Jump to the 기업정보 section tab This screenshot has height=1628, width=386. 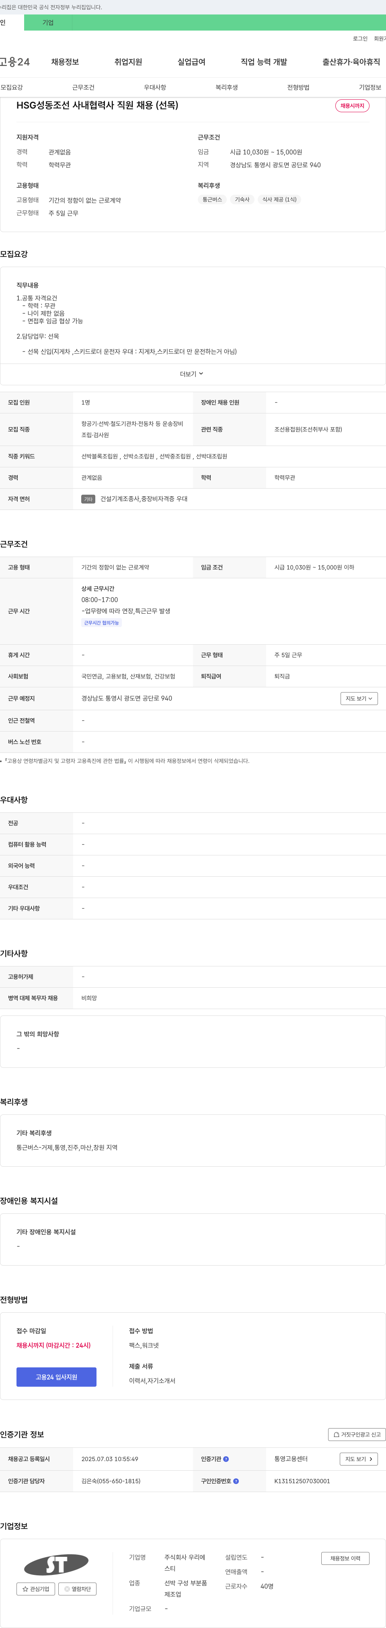tap(370, 87)
